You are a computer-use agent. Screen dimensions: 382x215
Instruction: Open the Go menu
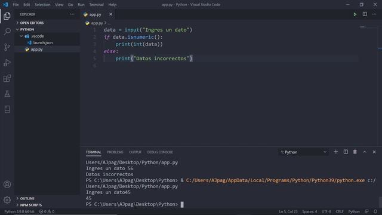[70, 4]
